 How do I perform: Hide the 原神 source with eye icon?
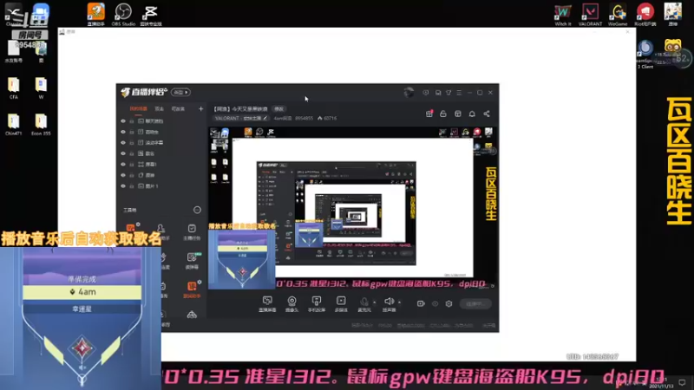[123, 175]
